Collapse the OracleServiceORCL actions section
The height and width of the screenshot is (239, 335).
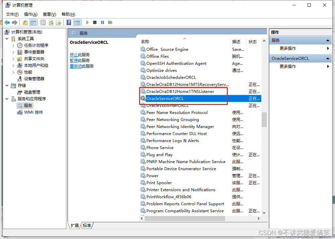coord(328,58)
